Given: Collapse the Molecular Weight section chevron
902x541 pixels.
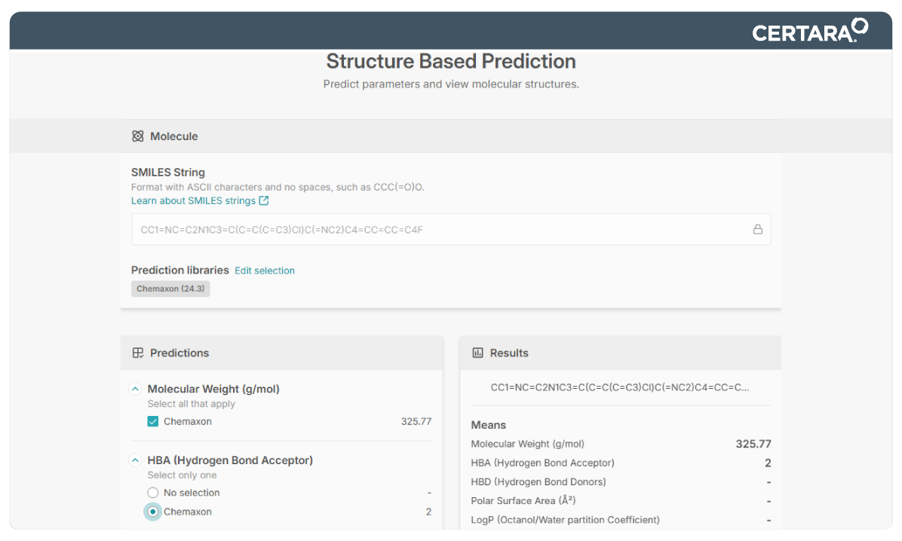Looking at the screenshot, I should [135, 390].
